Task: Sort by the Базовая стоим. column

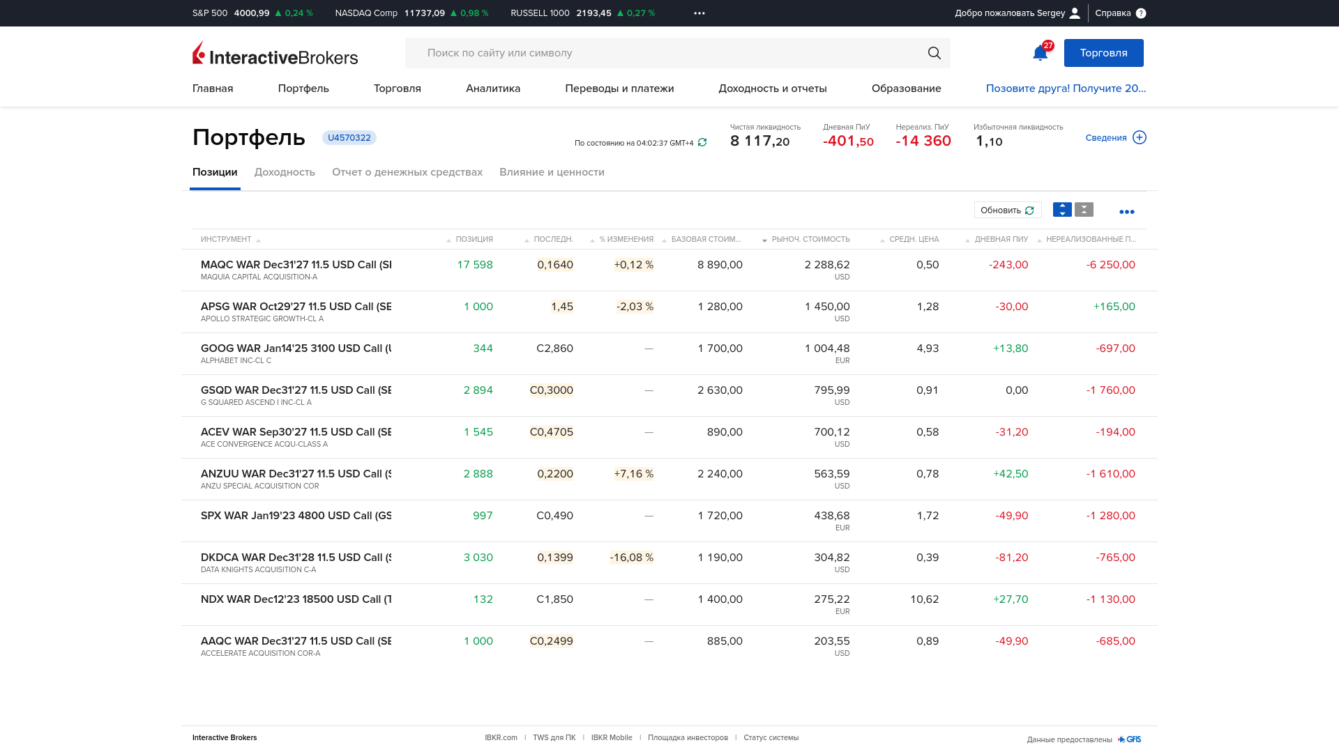Action: pos(702,239)
